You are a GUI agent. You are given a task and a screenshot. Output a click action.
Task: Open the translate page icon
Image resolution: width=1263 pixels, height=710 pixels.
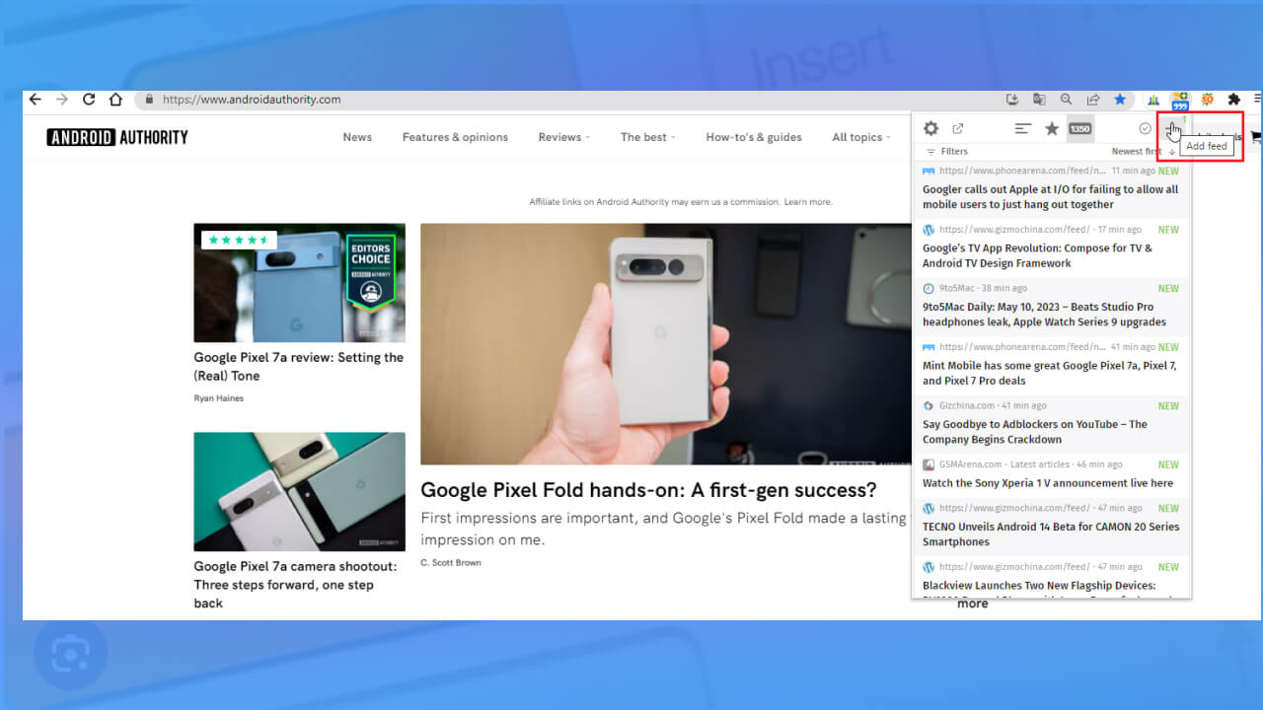(1039, 100)
